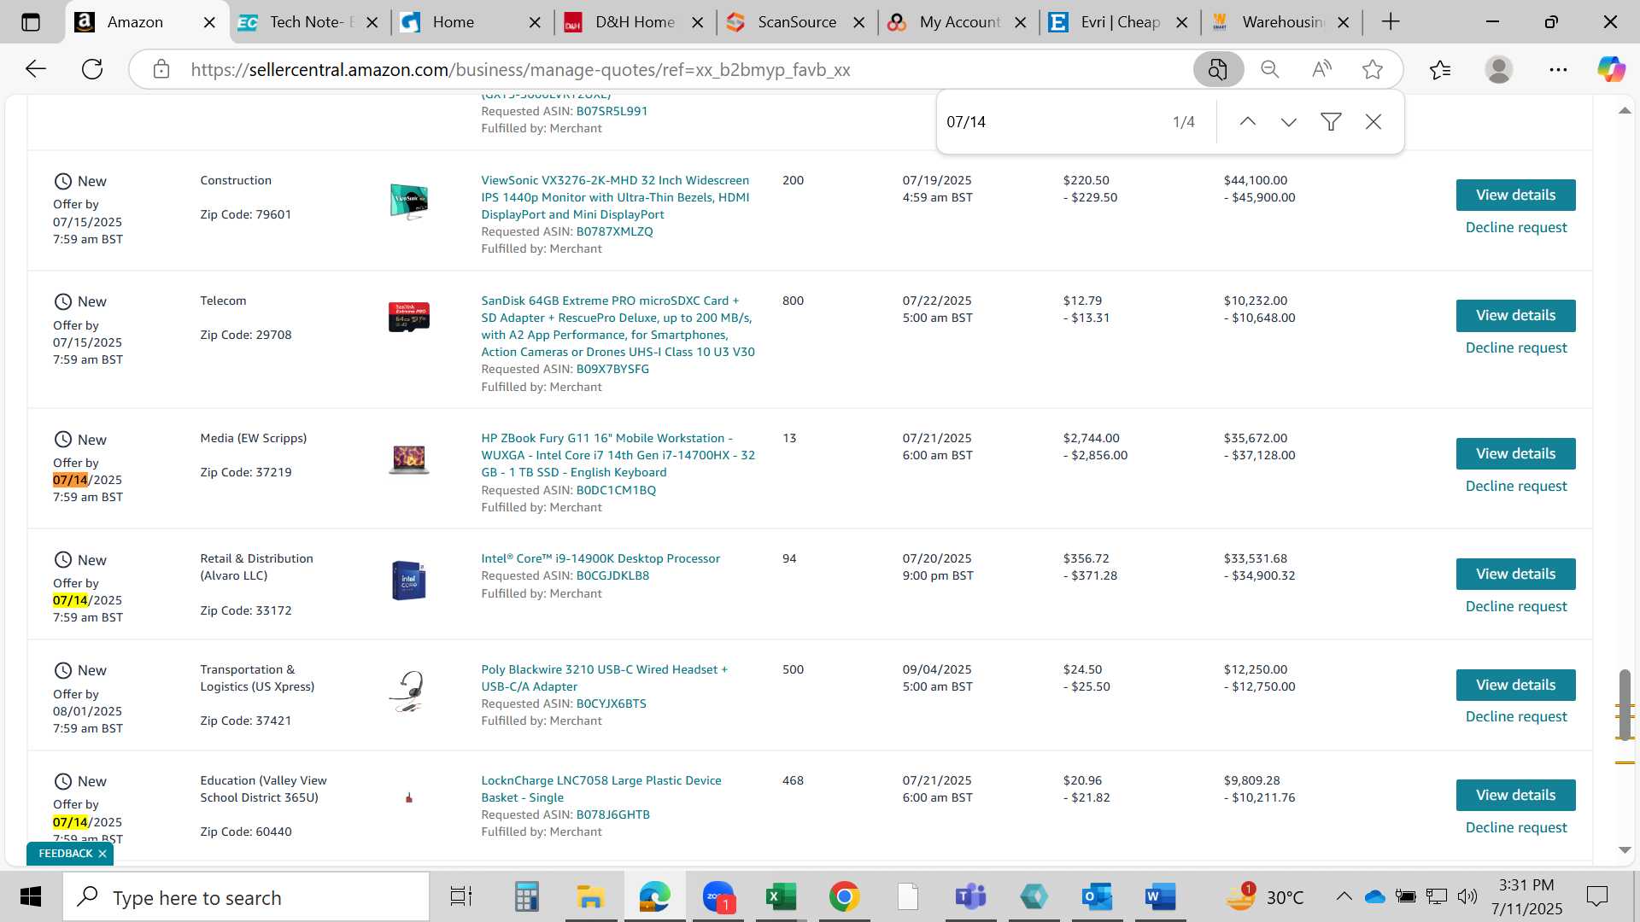Open the Windows Start menu
This screenshot has width=1640, height=922.
[31, 897]
